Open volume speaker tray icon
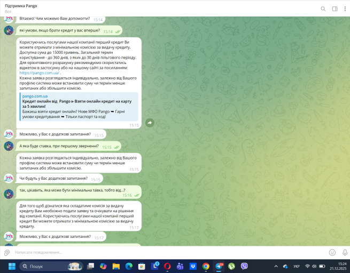This screenshot has height=273, width=350. [x=314, y=266]
